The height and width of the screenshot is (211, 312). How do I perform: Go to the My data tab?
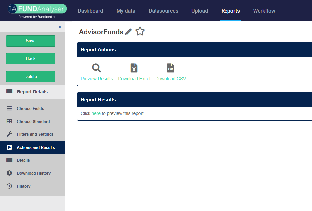click(126, 11)
